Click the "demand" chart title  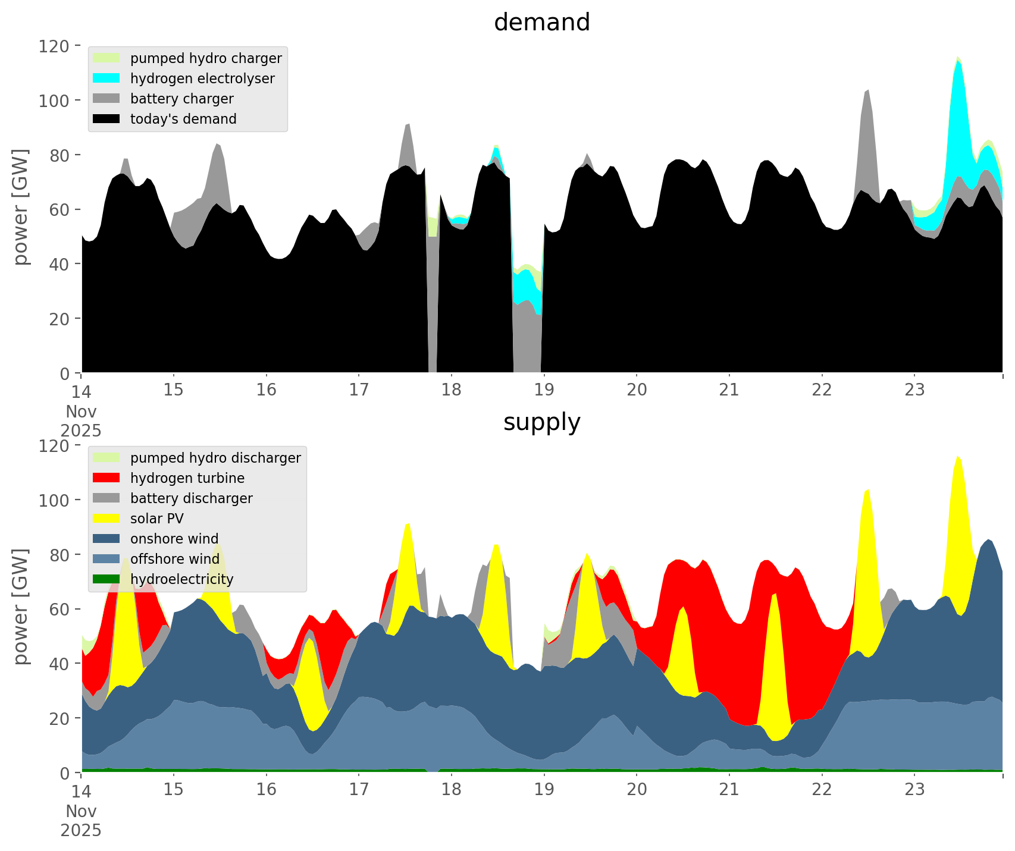pos(541,23)
